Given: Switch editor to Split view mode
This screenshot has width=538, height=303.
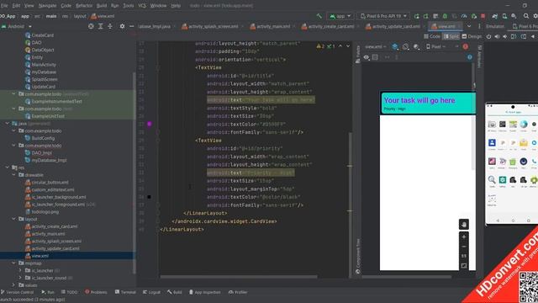Looking at the screenshot, I should (451, 36).
